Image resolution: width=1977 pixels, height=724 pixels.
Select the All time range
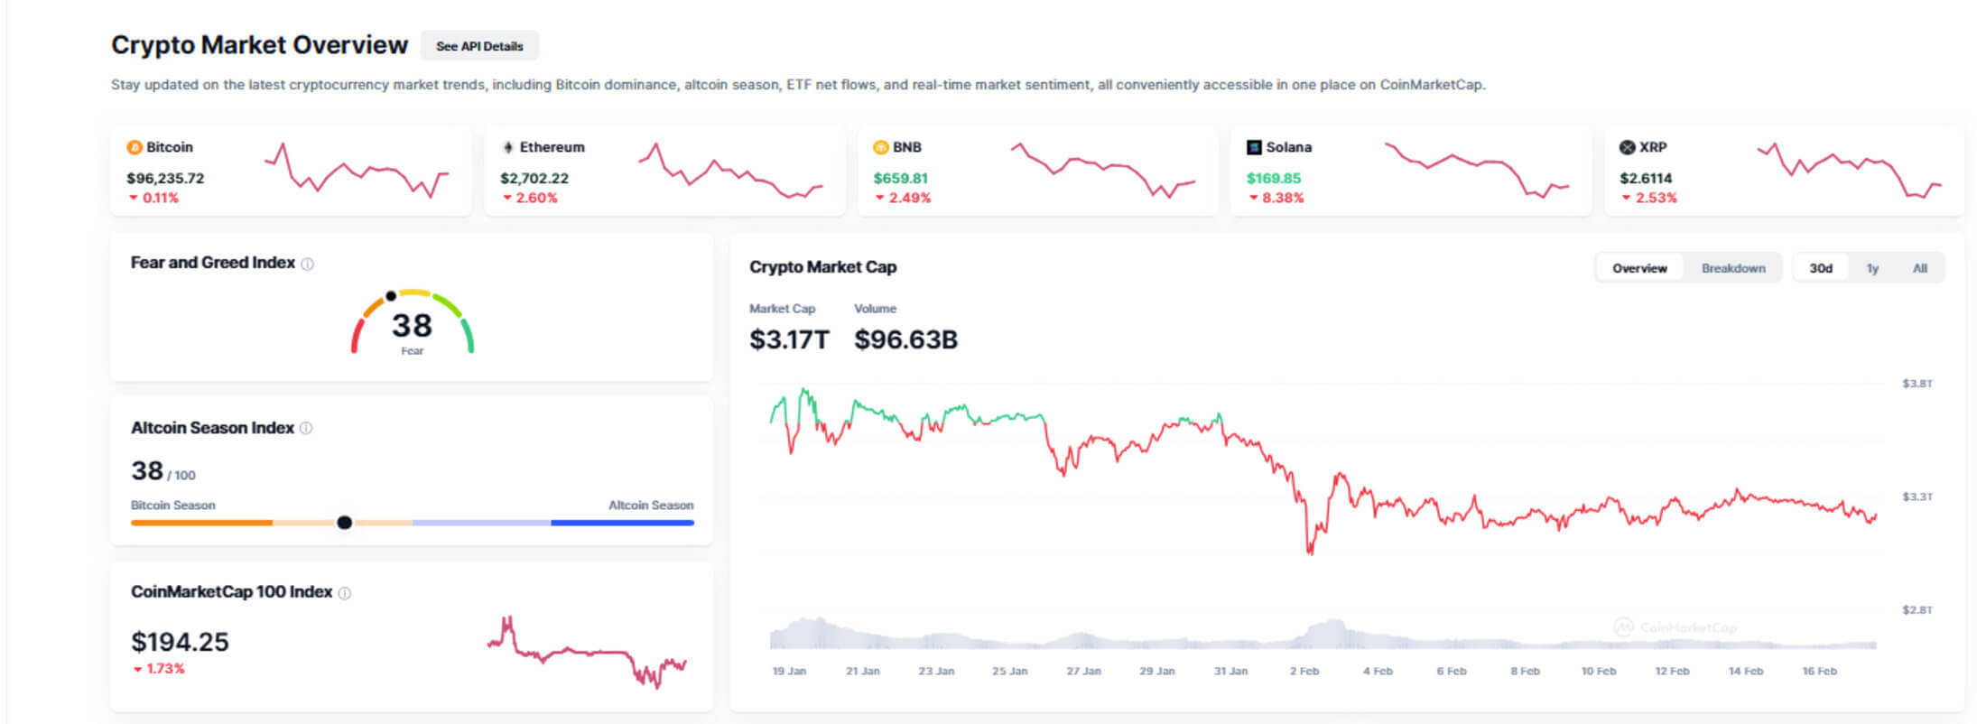point(1920,268)
